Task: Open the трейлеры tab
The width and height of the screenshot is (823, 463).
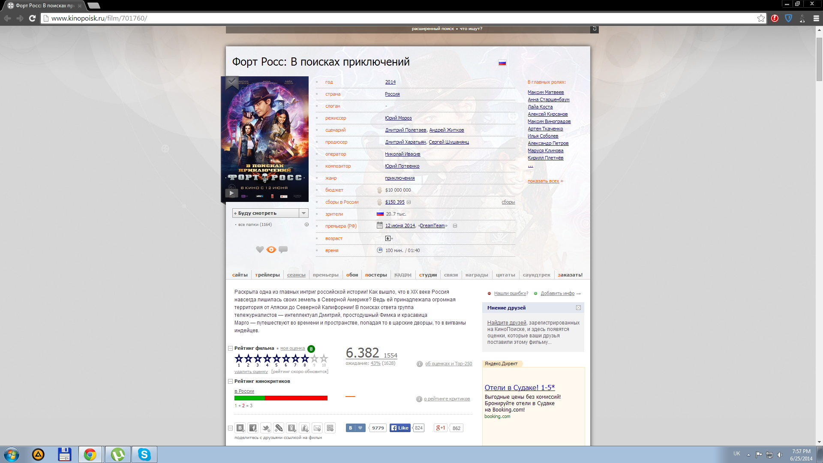Action: coord(267,275)
